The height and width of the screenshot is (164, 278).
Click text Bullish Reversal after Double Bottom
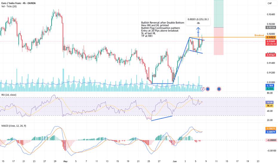coord(163,23)
